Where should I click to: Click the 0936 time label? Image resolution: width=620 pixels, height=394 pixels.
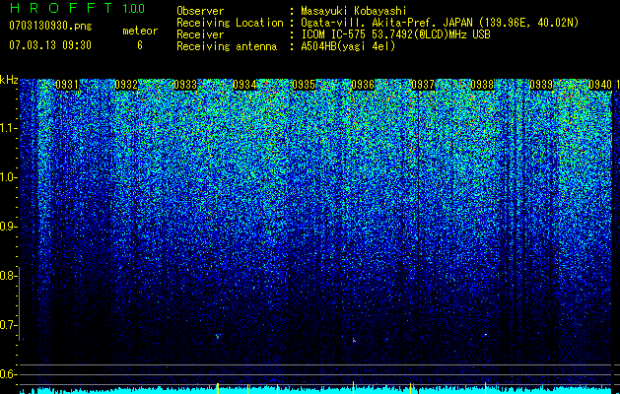pyautogui.click(x=363, y=85)
